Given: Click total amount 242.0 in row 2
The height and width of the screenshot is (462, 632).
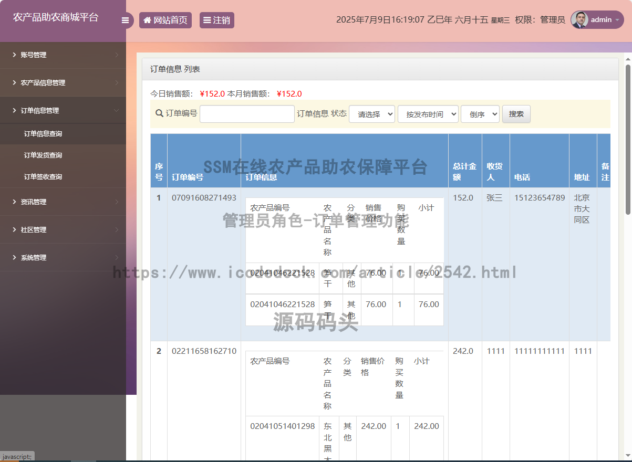Looking at the screenshot, I should point(463,351).
